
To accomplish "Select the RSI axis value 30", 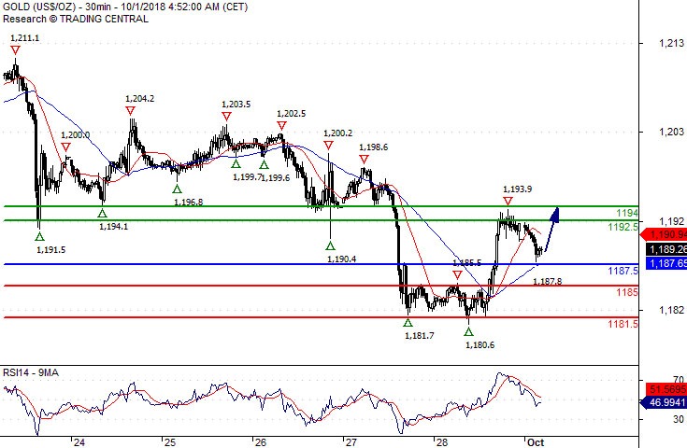I will (x=679, y=419).
